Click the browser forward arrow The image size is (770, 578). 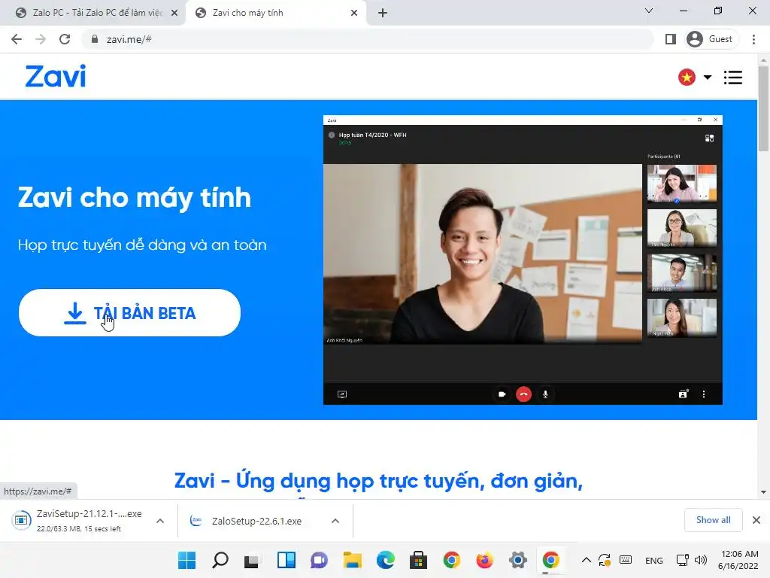41,39
